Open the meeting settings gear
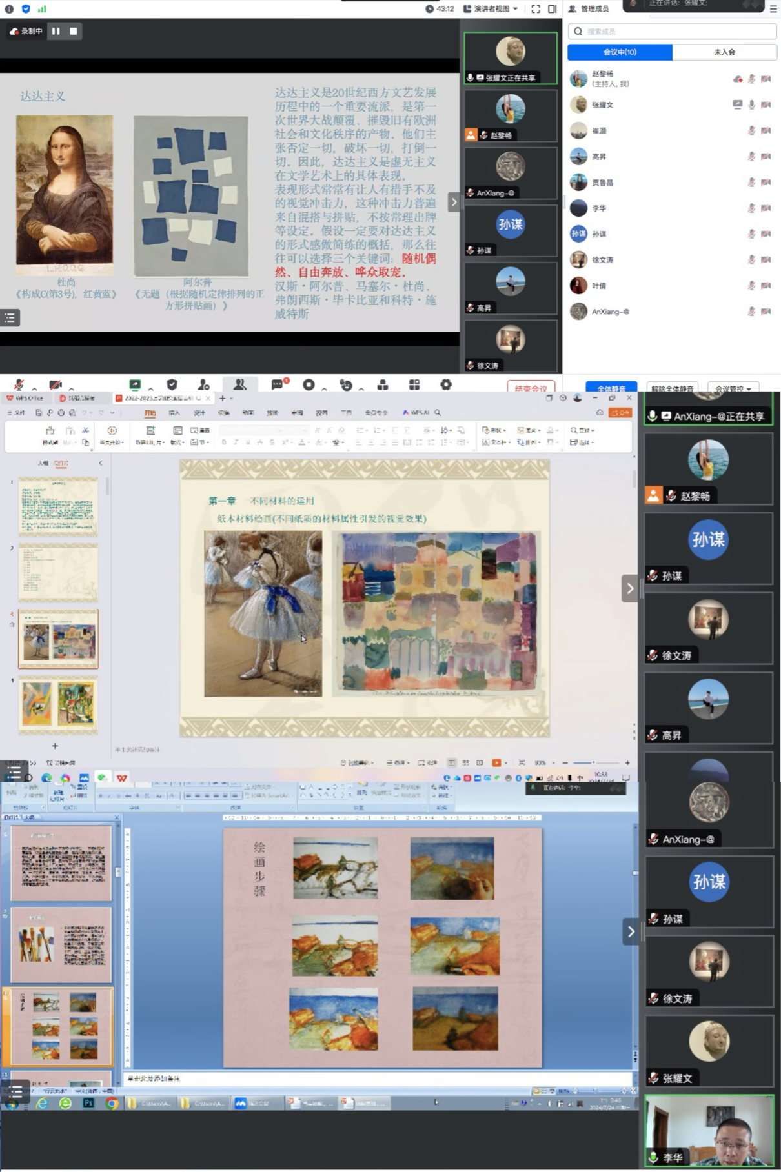The height and width of the screenshot is (1172, 781). [x=446, y=385]
